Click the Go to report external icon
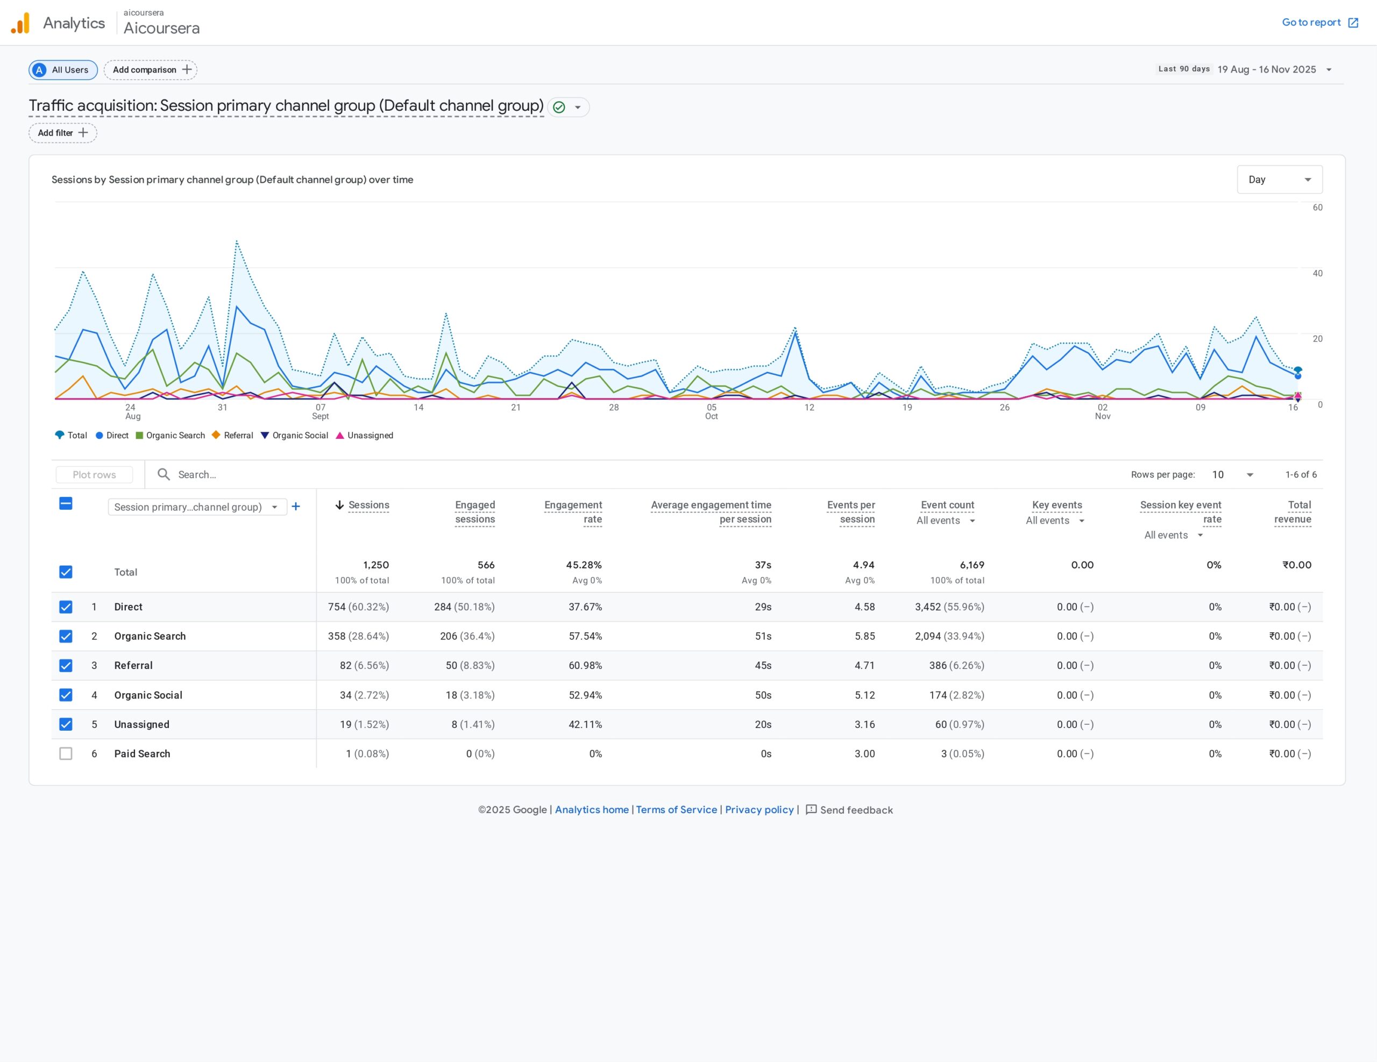This screenshot has width=1377, height=1062. click(1352, 23)
